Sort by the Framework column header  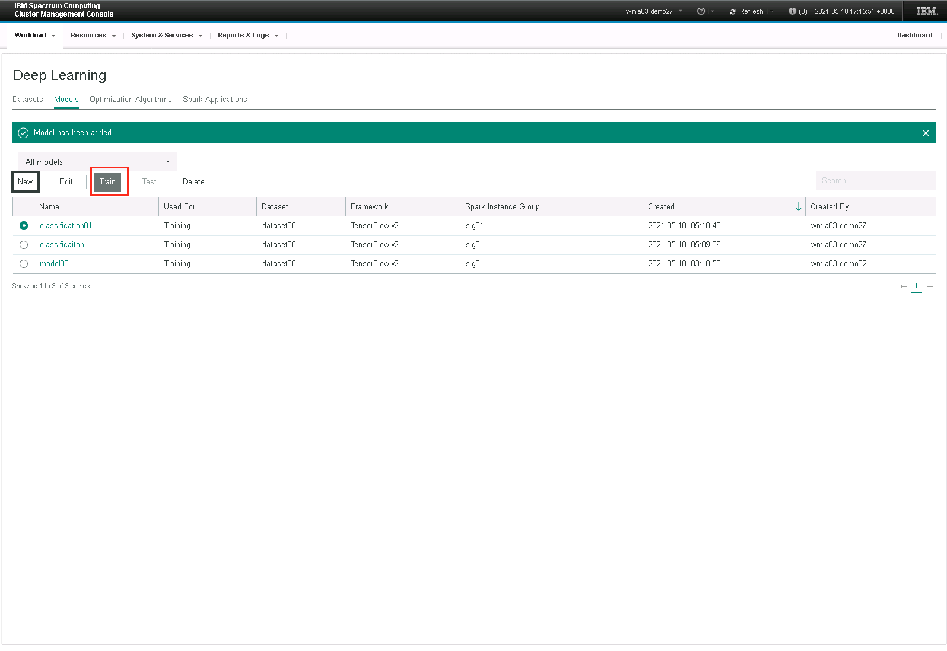tap(403, 206)
